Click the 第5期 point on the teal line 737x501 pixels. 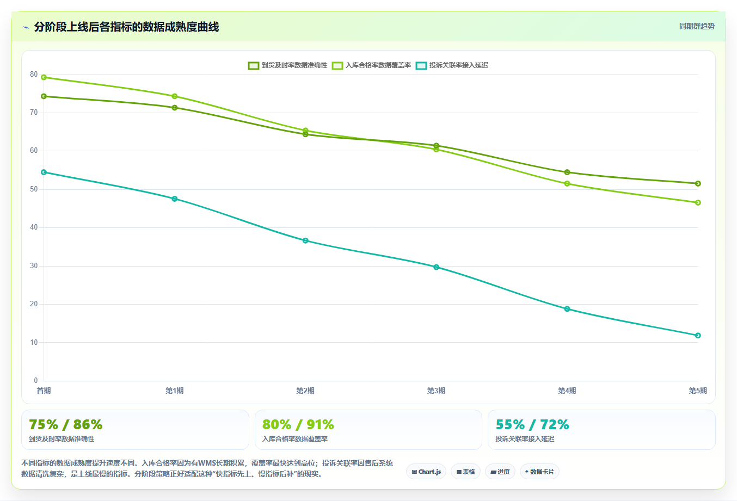[698, 336]
